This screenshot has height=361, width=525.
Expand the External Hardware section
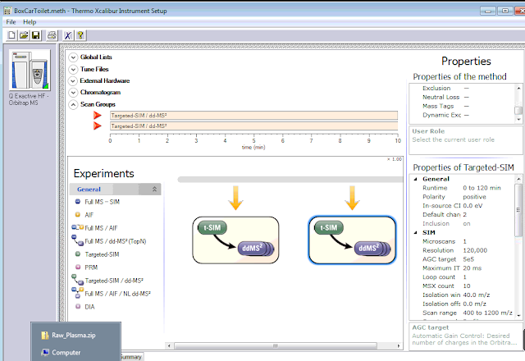(x=73, y=81)
